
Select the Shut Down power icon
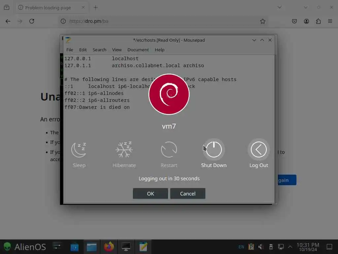pyautogui.click(x=214, y=149)
